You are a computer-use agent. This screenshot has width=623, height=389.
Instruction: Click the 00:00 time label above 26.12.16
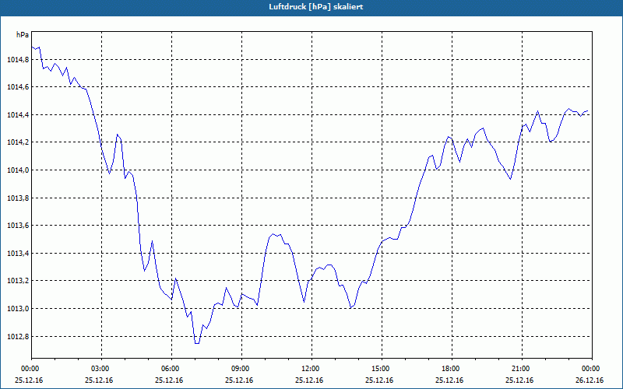click(x=592, y=369)
